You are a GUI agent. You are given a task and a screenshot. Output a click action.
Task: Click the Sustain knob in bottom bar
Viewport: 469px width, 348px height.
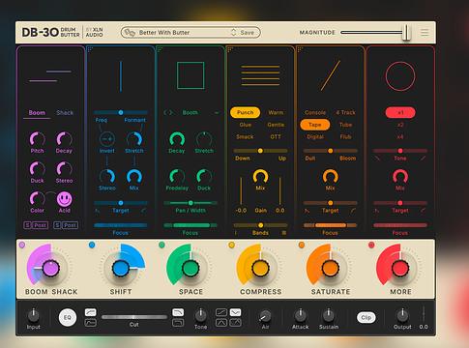pyautogui.click(x=329, y=315)
